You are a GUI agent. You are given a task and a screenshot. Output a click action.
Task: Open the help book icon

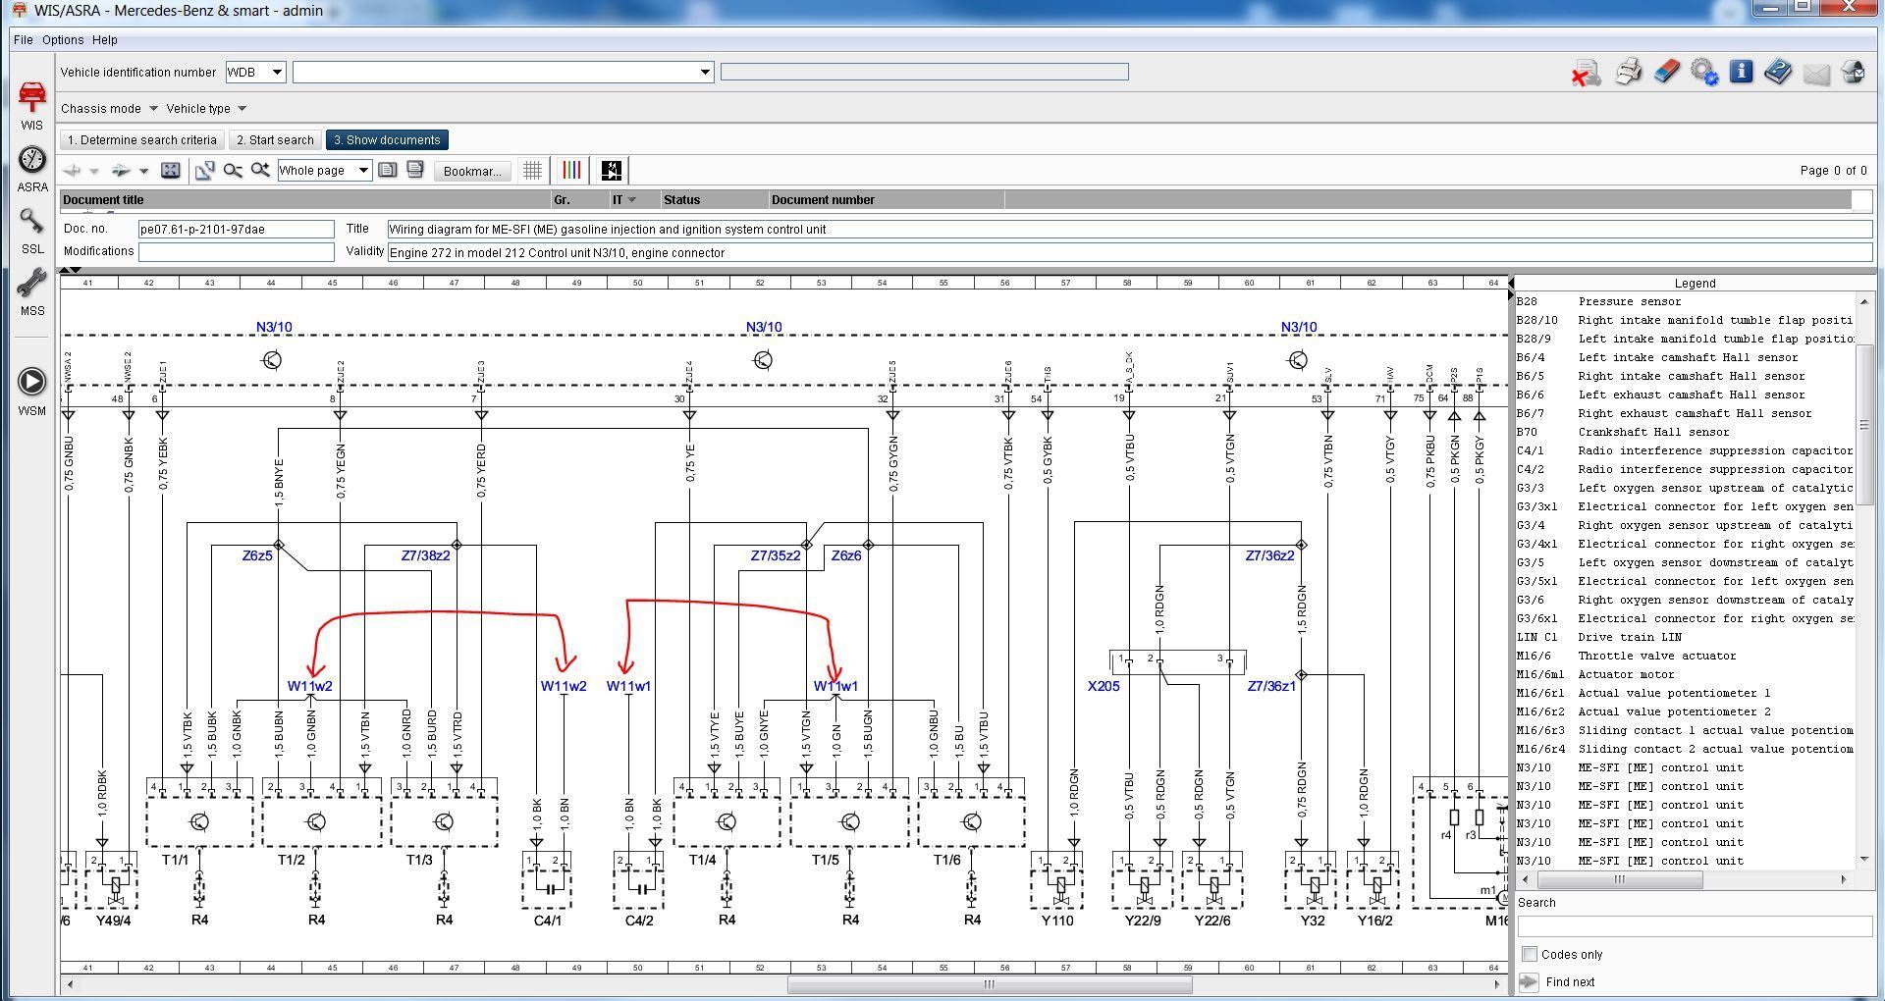pyautogui.click(x=1778, y=73)
